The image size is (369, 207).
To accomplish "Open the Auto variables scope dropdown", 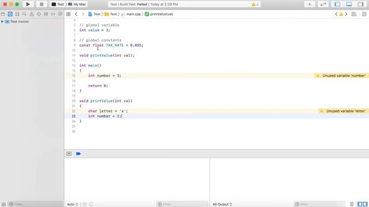I will pos(73,204).
